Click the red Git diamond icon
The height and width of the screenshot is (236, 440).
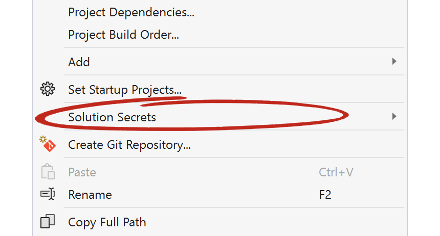click(50, 146)
